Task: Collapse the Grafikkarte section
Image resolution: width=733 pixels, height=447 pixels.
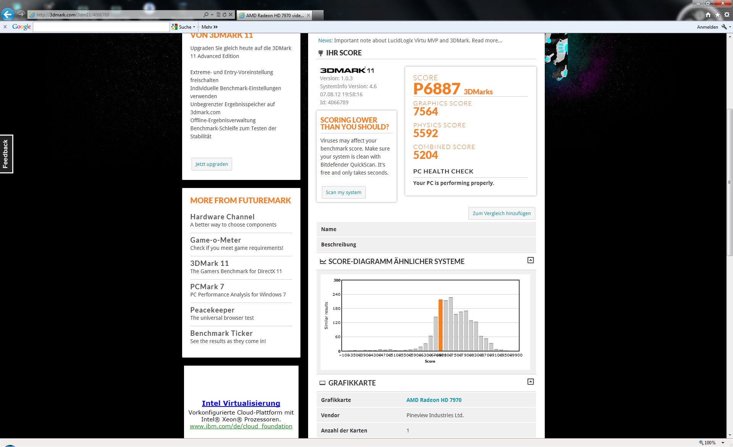Action: [x=530, y=382]
